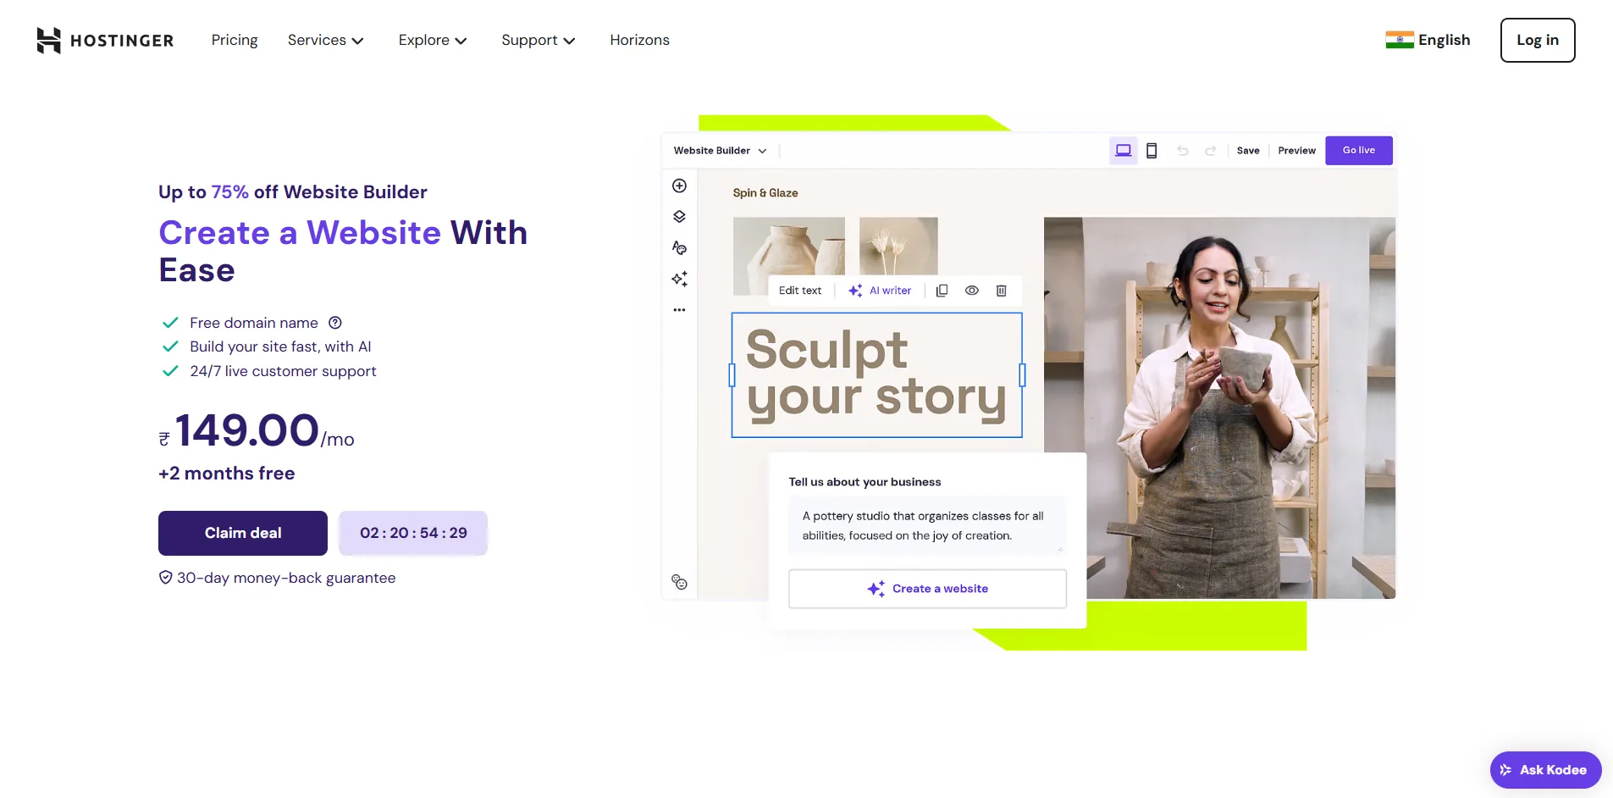Image resolution: width=1613 pixels, height=798 pixels.
Task: Click the add element plus icon
Action: (x=679, y=186)
